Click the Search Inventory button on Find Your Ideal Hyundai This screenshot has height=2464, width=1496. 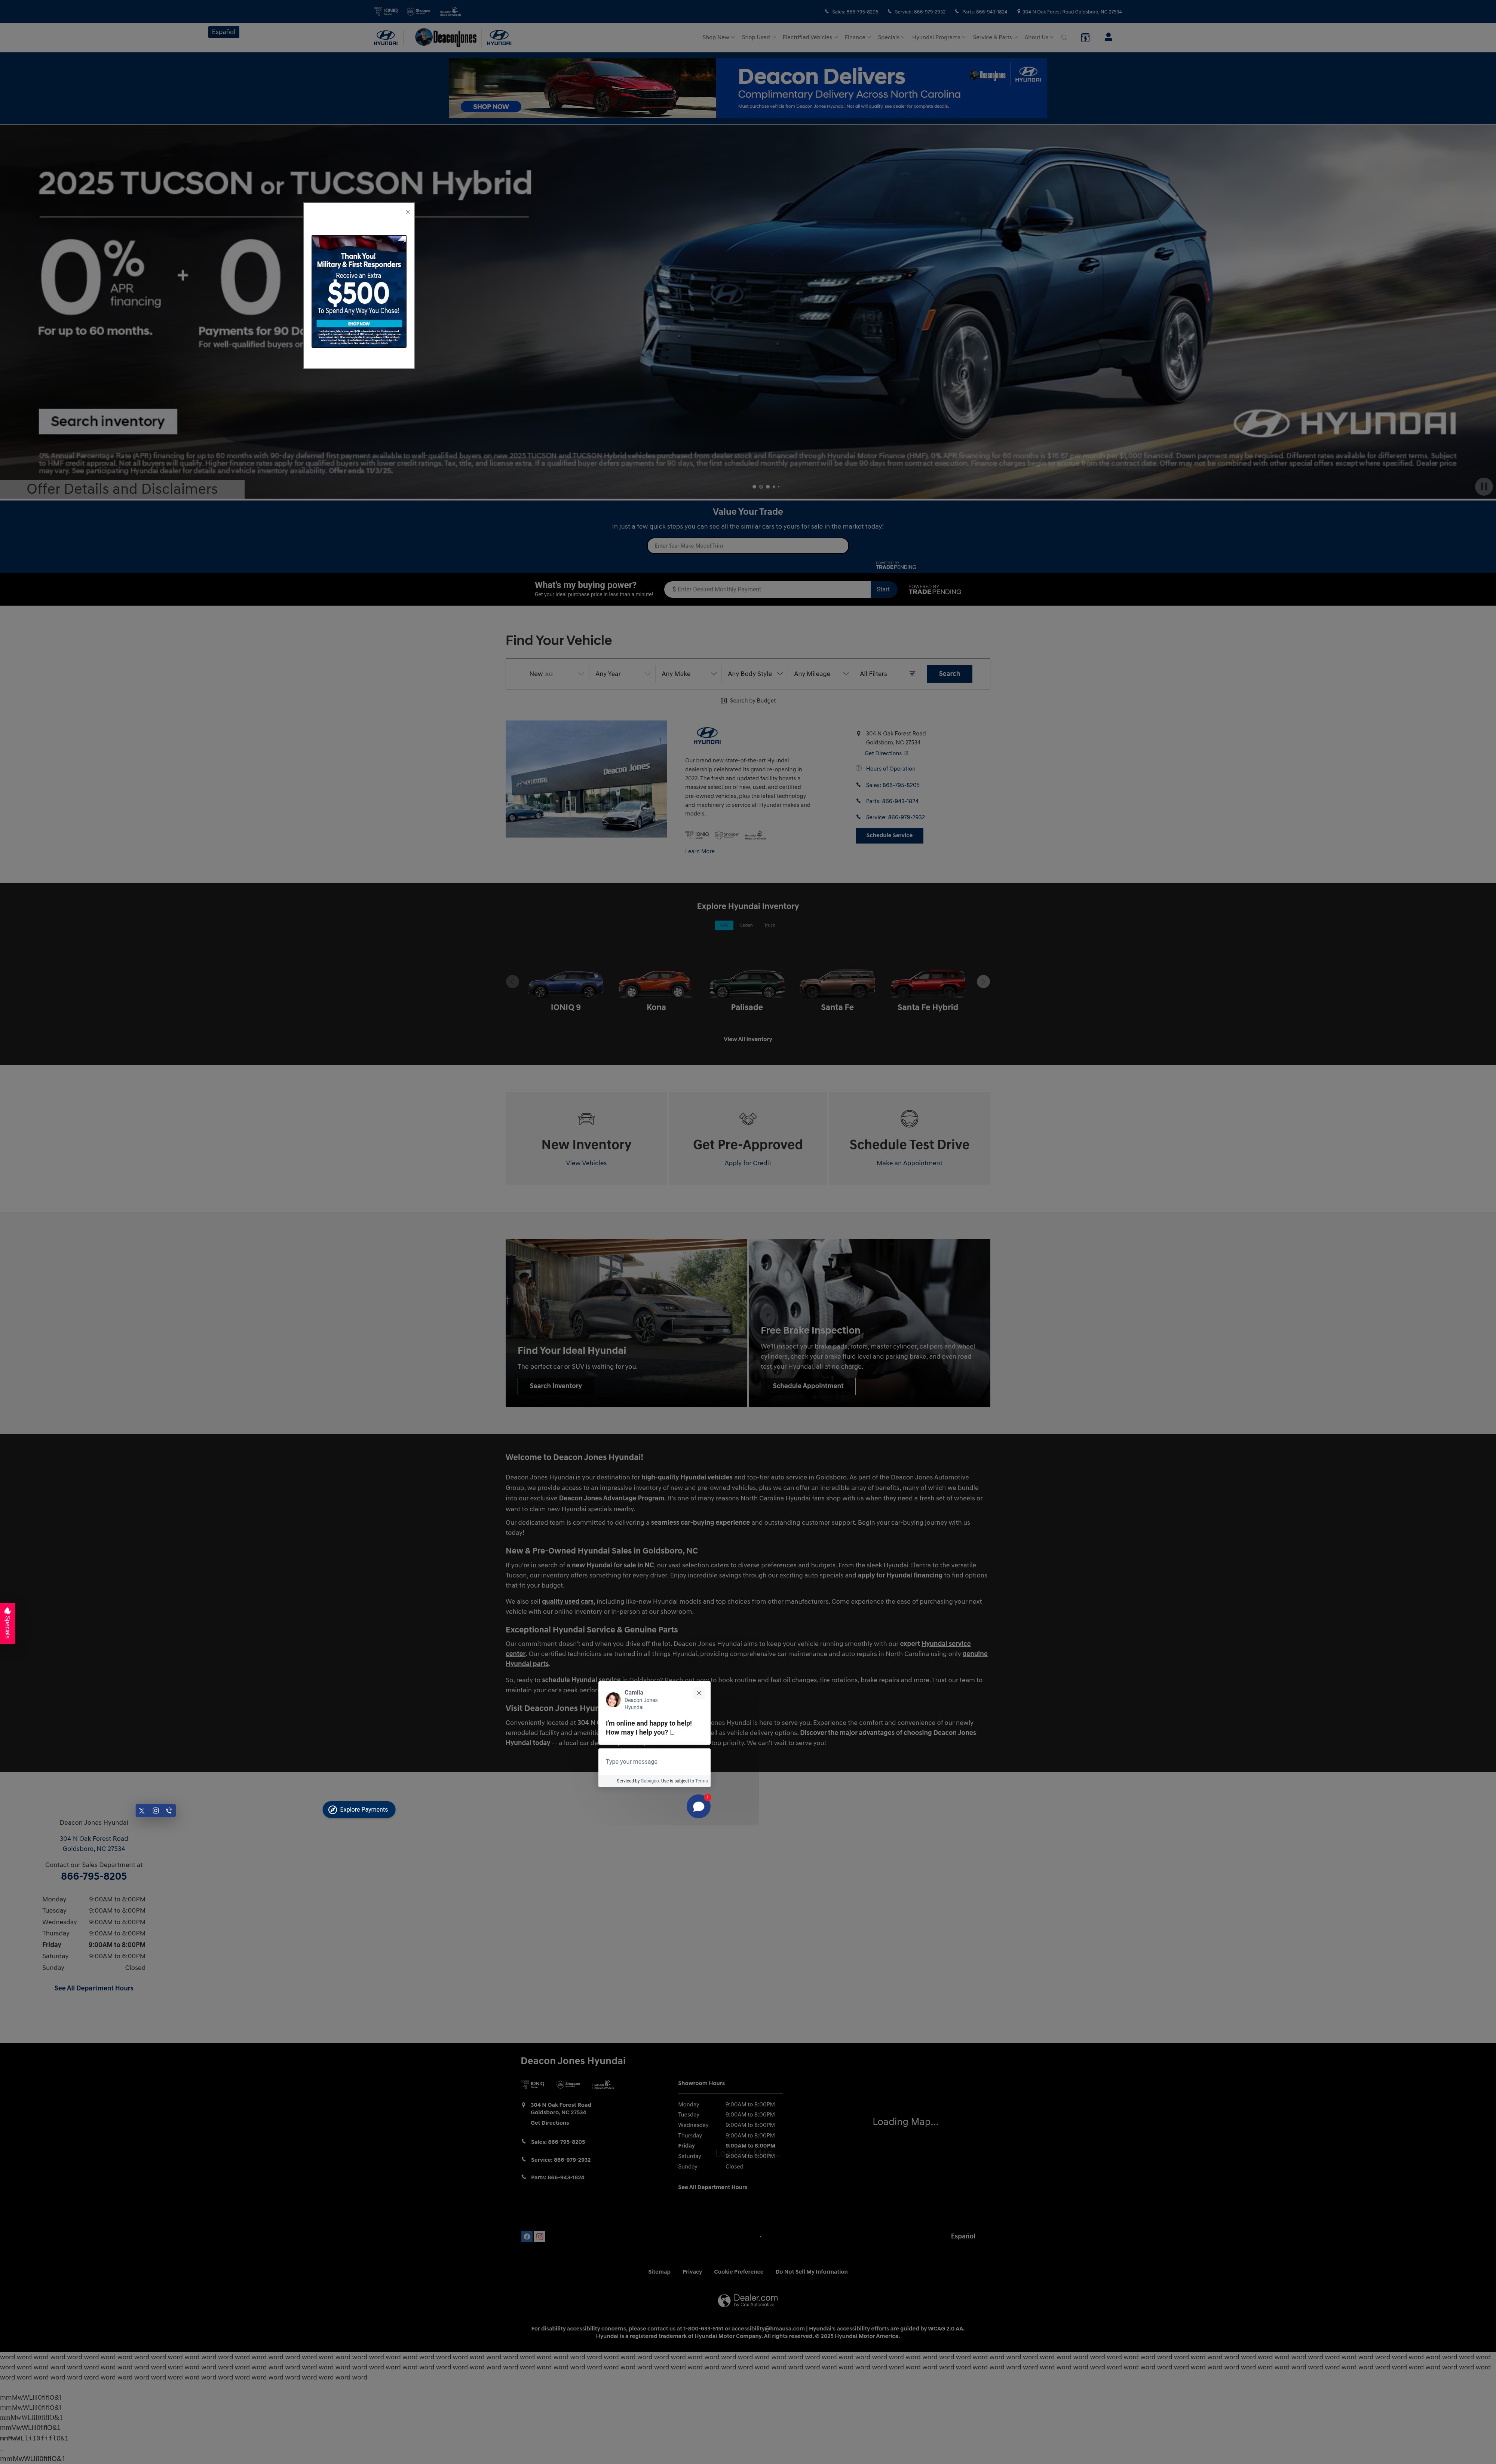point(556,1386)
